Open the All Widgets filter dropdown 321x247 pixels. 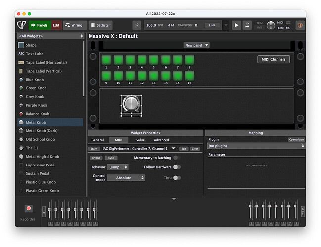pos(51,36)
